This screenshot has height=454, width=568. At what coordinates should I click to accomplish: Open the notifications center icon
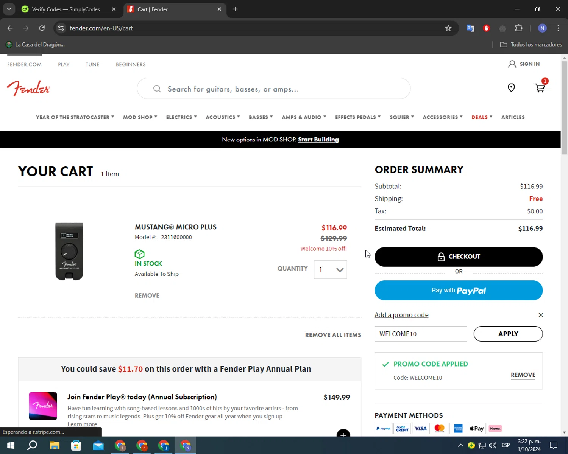pyautogui.click(x=554, y=445)
